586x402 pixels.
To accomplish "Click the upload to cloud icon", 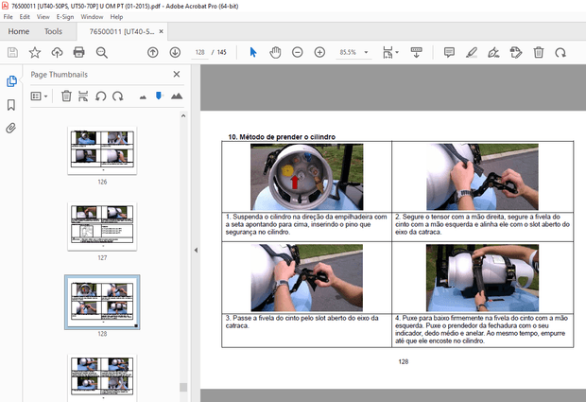I will tap(57, 52).
